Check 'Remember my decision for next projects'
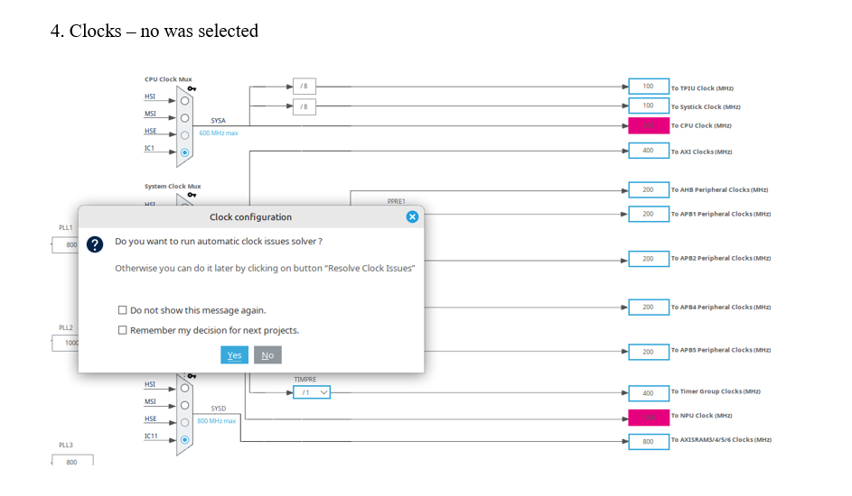The width and height of the screenshot is (852, 496). pyautogui.click(x=123, y=330)
